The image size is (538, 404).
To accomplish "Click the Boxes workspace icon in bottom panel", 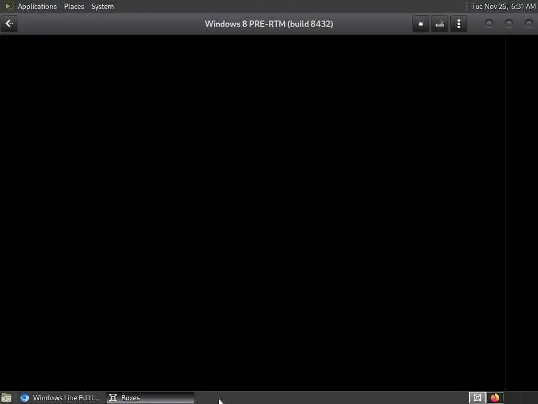I will click(x=477, y=398).
